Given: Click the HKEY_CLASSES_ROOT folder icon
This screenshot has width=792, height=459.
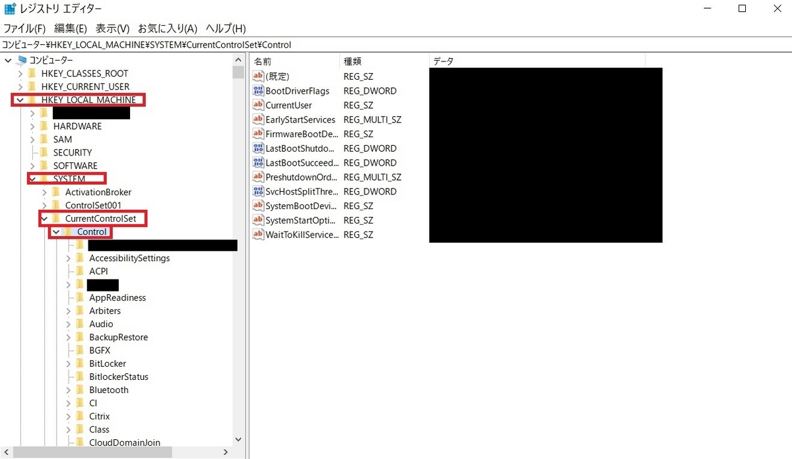Looking at the screenshot, I should point(32,73).
